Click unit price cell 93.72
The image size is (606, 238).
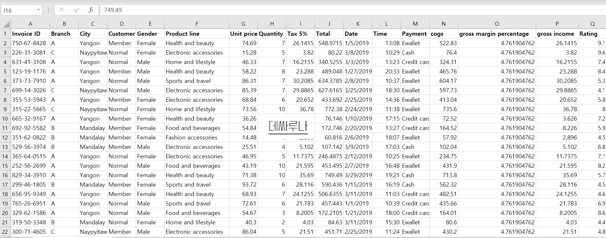(x=243, y=185)
